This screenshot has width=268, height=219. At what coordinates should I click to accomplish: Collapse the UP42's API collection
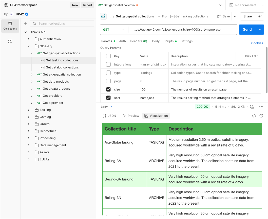click(x=26, y=32)
